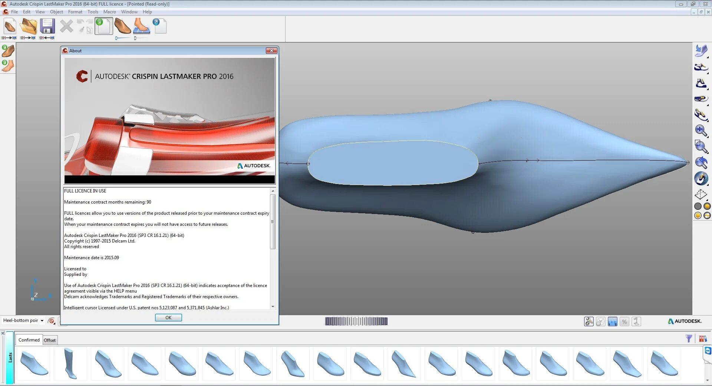Switch to the Offset tab
Viewport: 712px width, 386px height.
(x=50, y=340)
